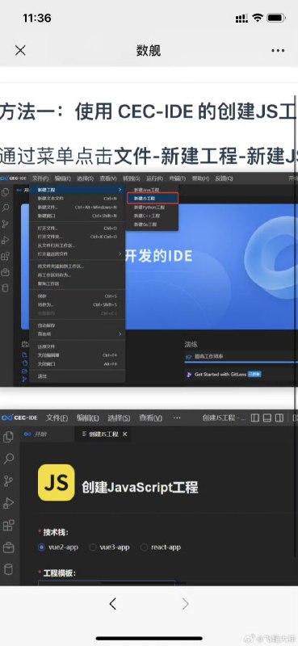Select the vue3-app radio button
Image resolution: width=298 pixels, height=646 pixels.
pyautogui.click(x=93, y=547)
